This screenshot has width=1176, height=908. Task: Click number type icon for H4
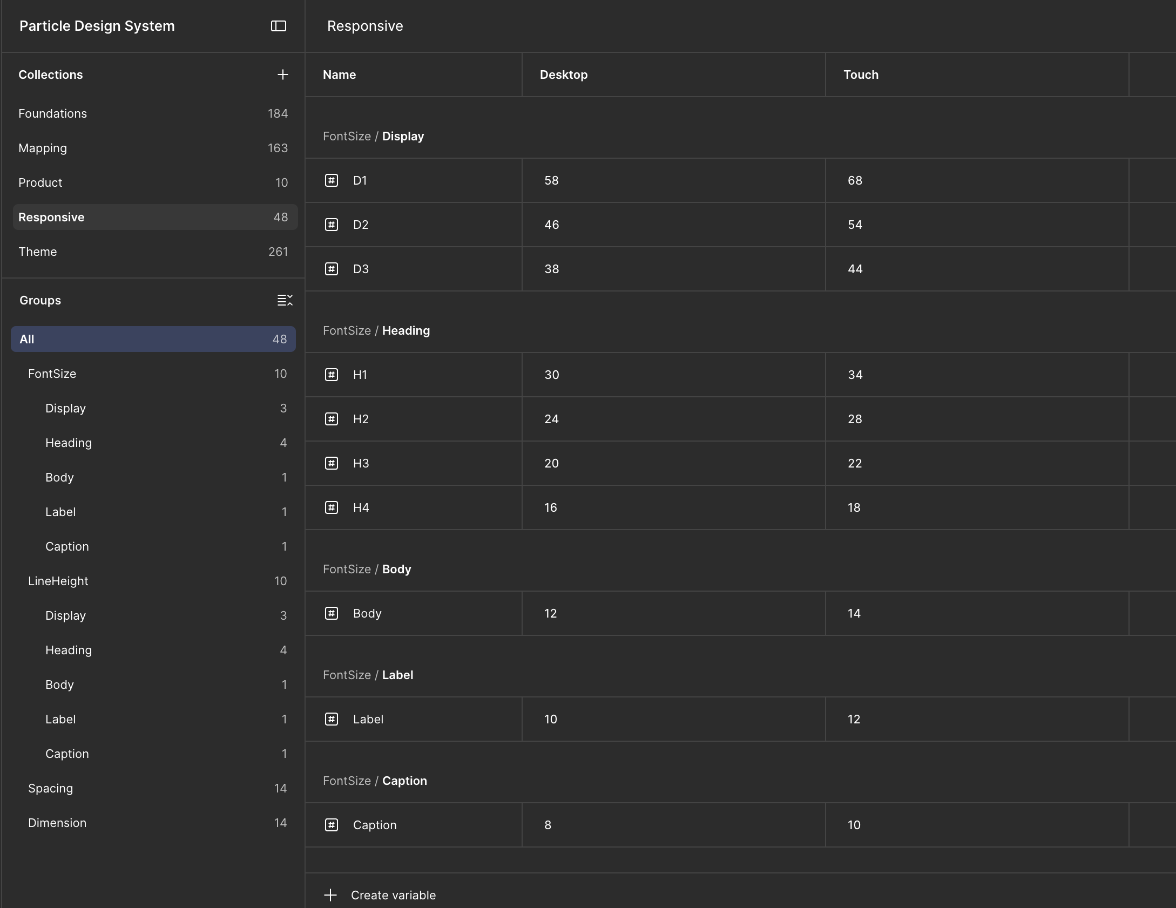(332, 507)
